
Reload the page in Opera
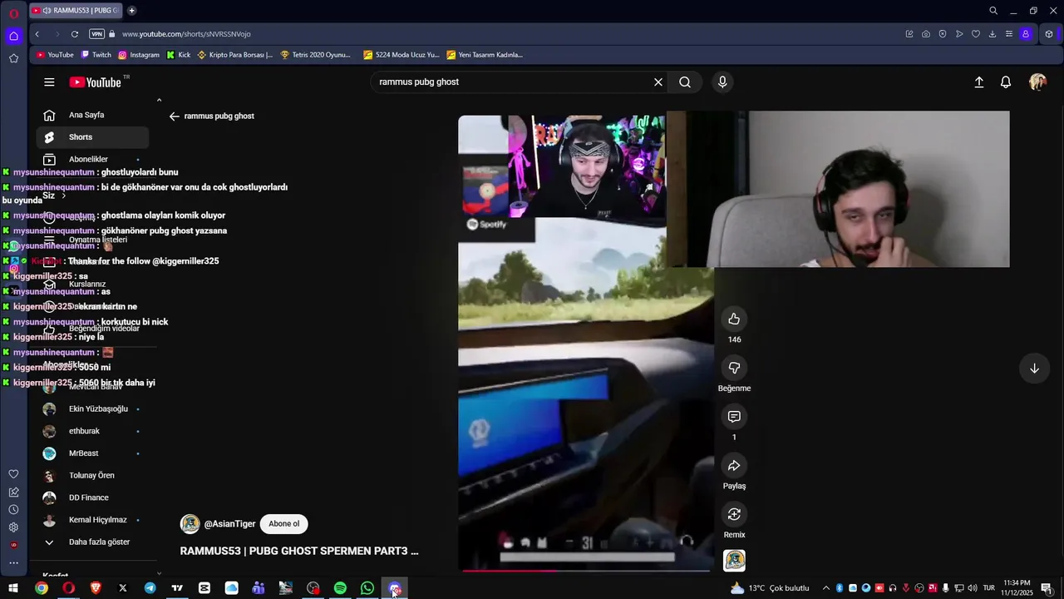tap(75, 34)
